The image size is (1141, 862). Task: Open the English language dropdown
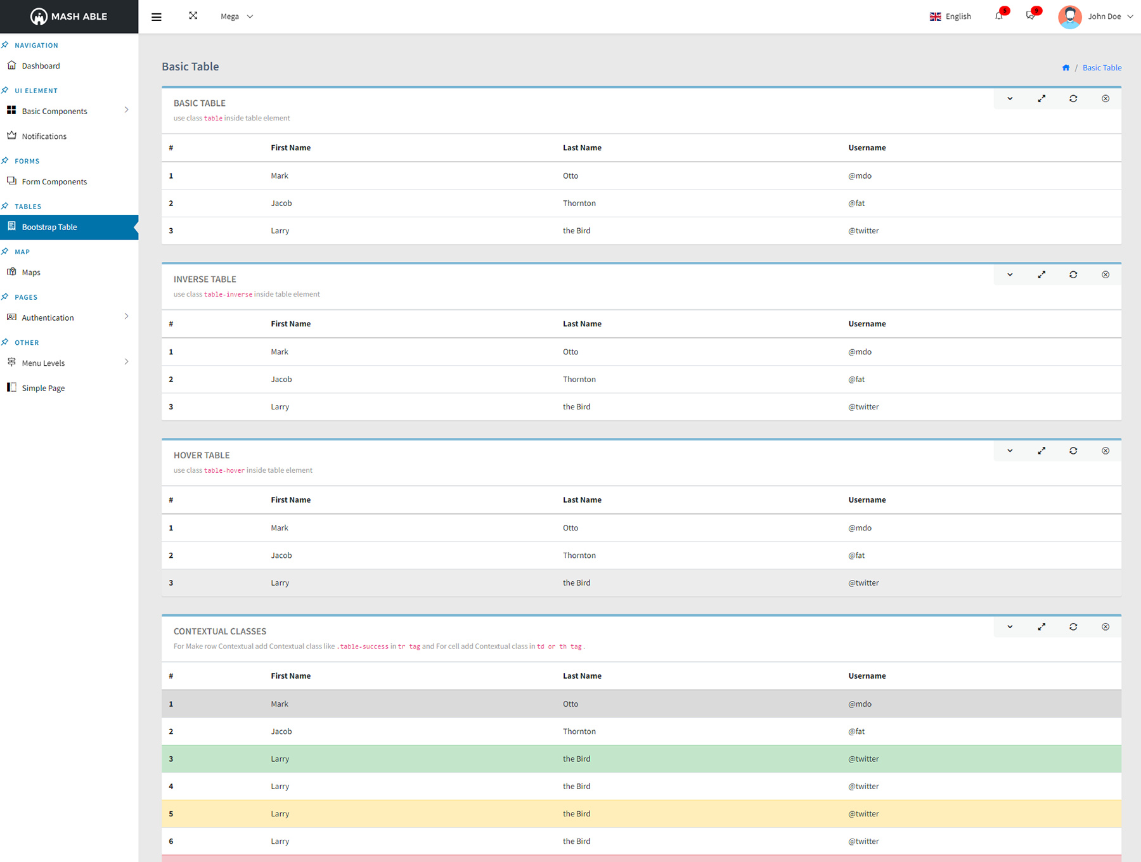click(x=950, y=16)
